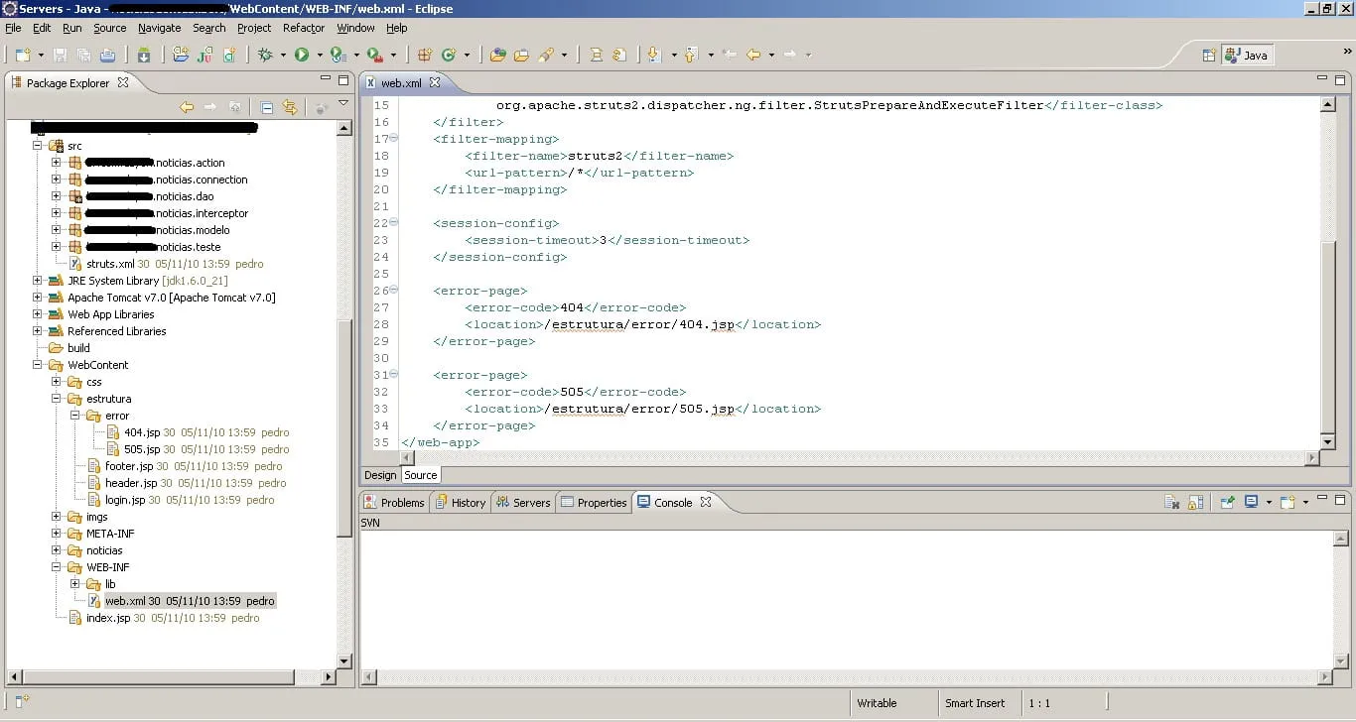Click the Debug bug icon
The image size is (1356, 722).
265,56
